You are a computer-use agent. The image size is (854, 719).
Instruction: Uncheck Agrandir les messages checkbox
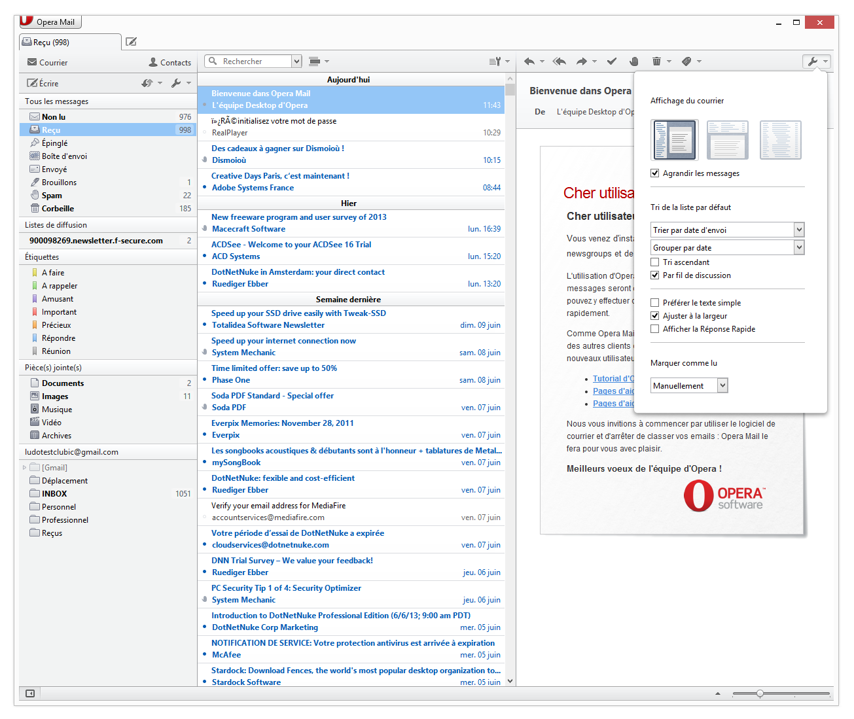[x=655, y=173]
